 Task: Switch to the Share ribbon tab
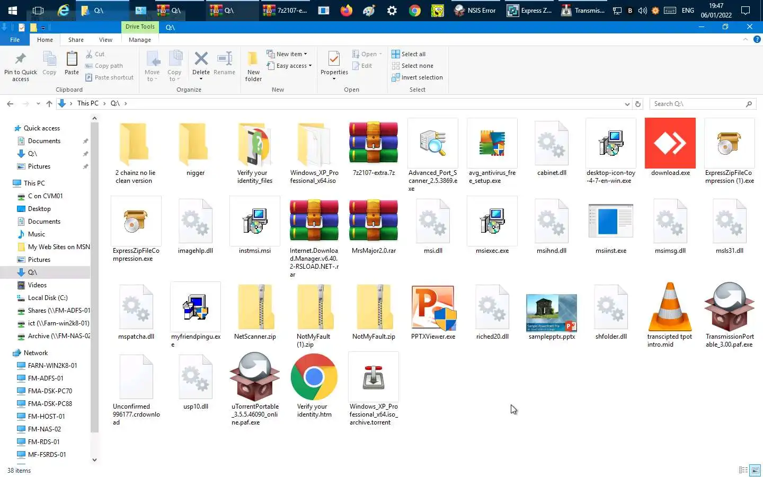76,40
